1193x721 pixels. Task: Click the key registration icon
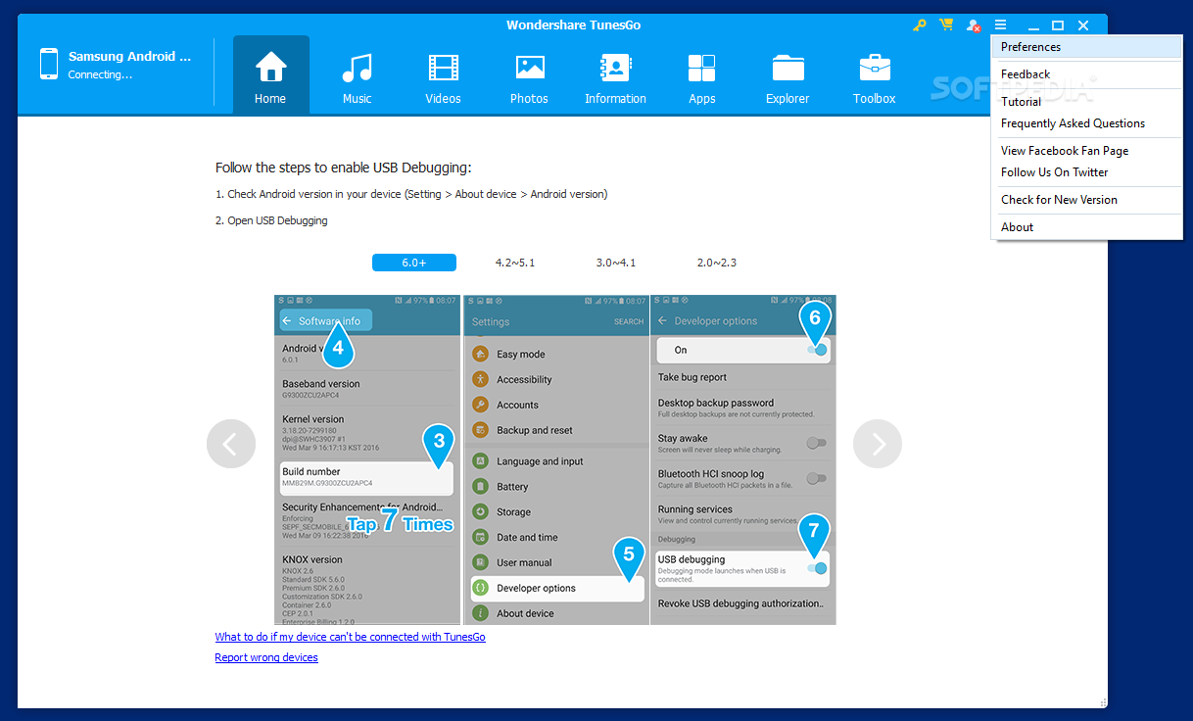pos(919,25)
